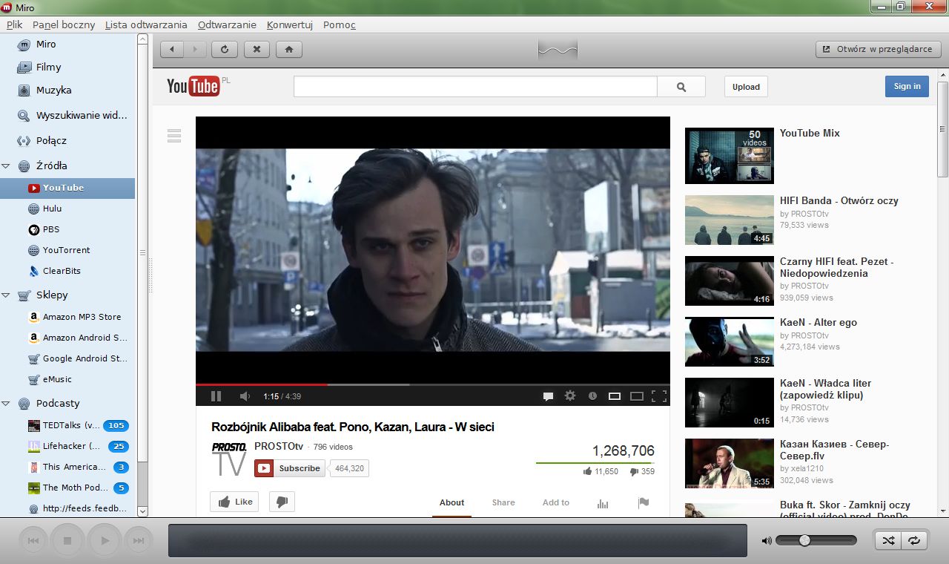This screenshot has height=564, width=949.
Task: Open the YouTube guide hamburger menu
Action: tap(174, 136)
